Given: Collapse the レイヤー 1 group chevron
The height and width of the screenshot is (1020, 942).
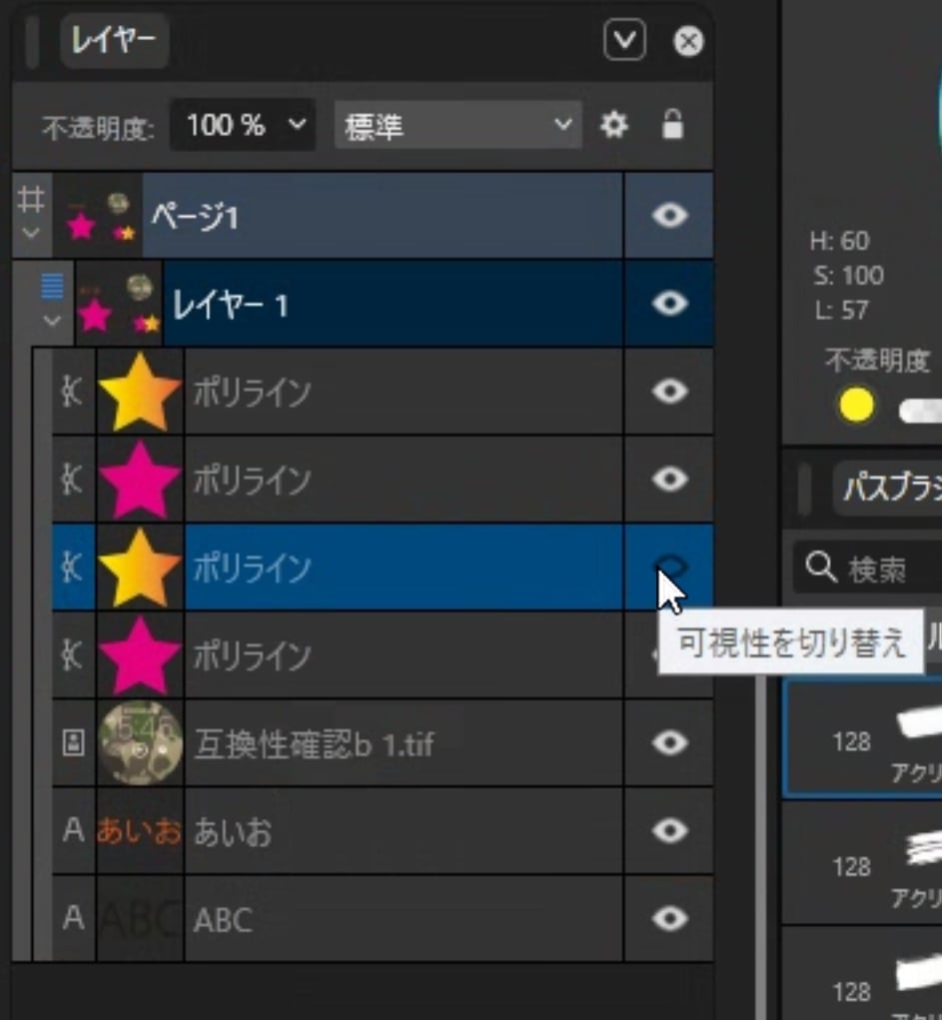Looking at the screenshot, I should pyautogui.click(x=52, y=322).
